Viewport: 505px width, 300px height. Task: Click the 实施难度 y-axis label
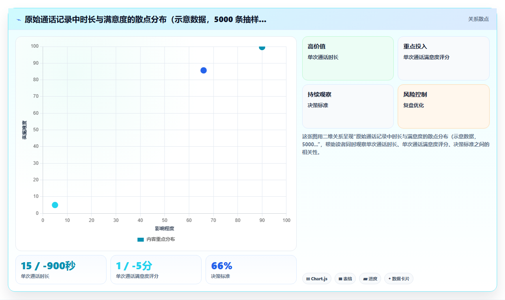24,130
